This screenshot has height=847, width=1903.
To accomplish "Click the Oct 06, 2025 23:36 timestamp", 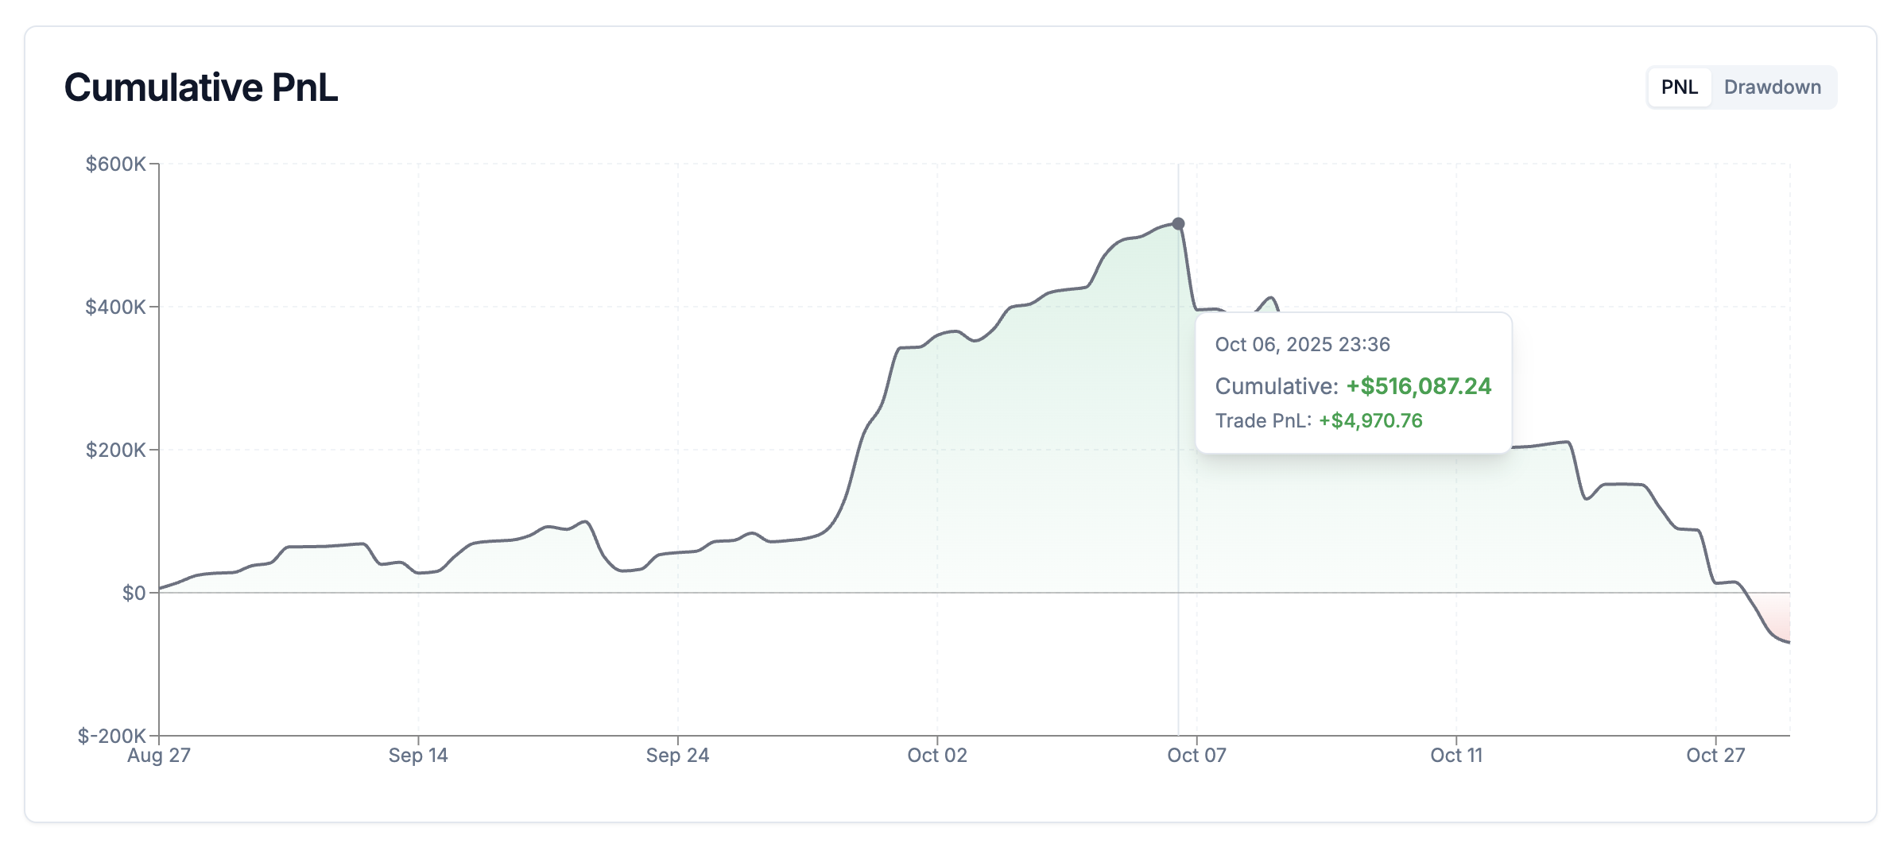I will (1302, 344).
